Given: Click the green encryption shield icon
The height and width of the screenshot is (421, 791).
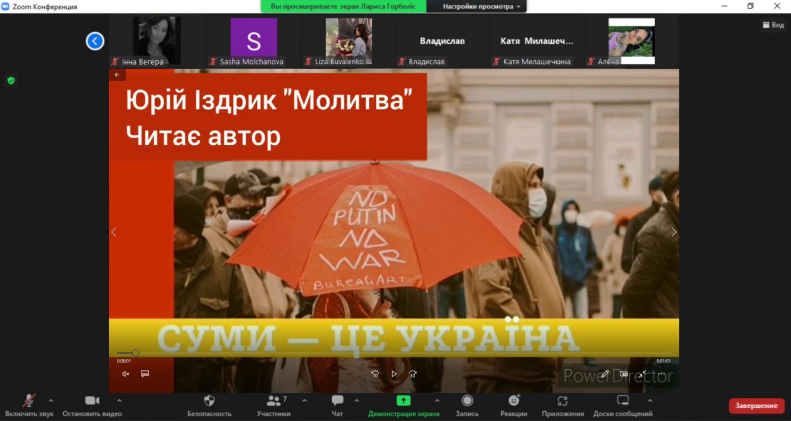Looking at the screenshot, I should [x=11, y=81].
